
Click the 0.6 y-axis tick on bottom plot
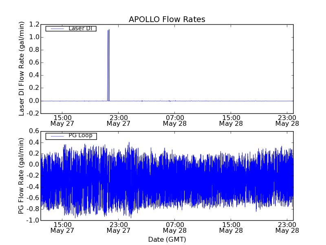point(34,131)
